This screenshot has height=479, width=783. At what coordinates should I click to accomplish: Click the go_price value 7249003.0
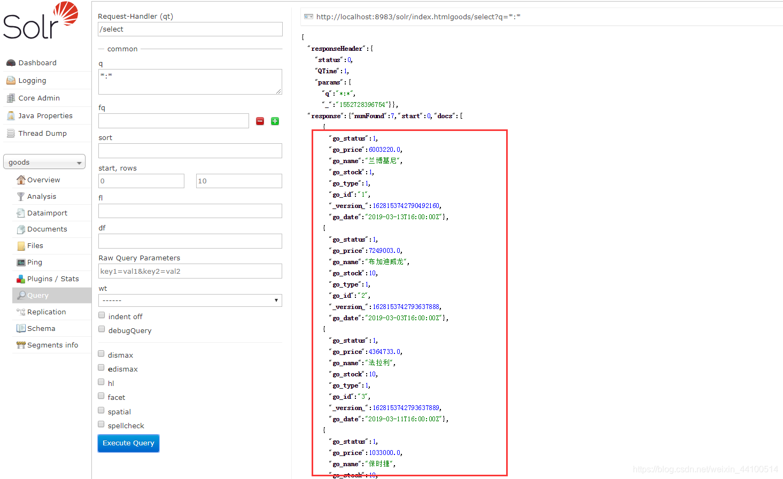click(x=385, y=251)
